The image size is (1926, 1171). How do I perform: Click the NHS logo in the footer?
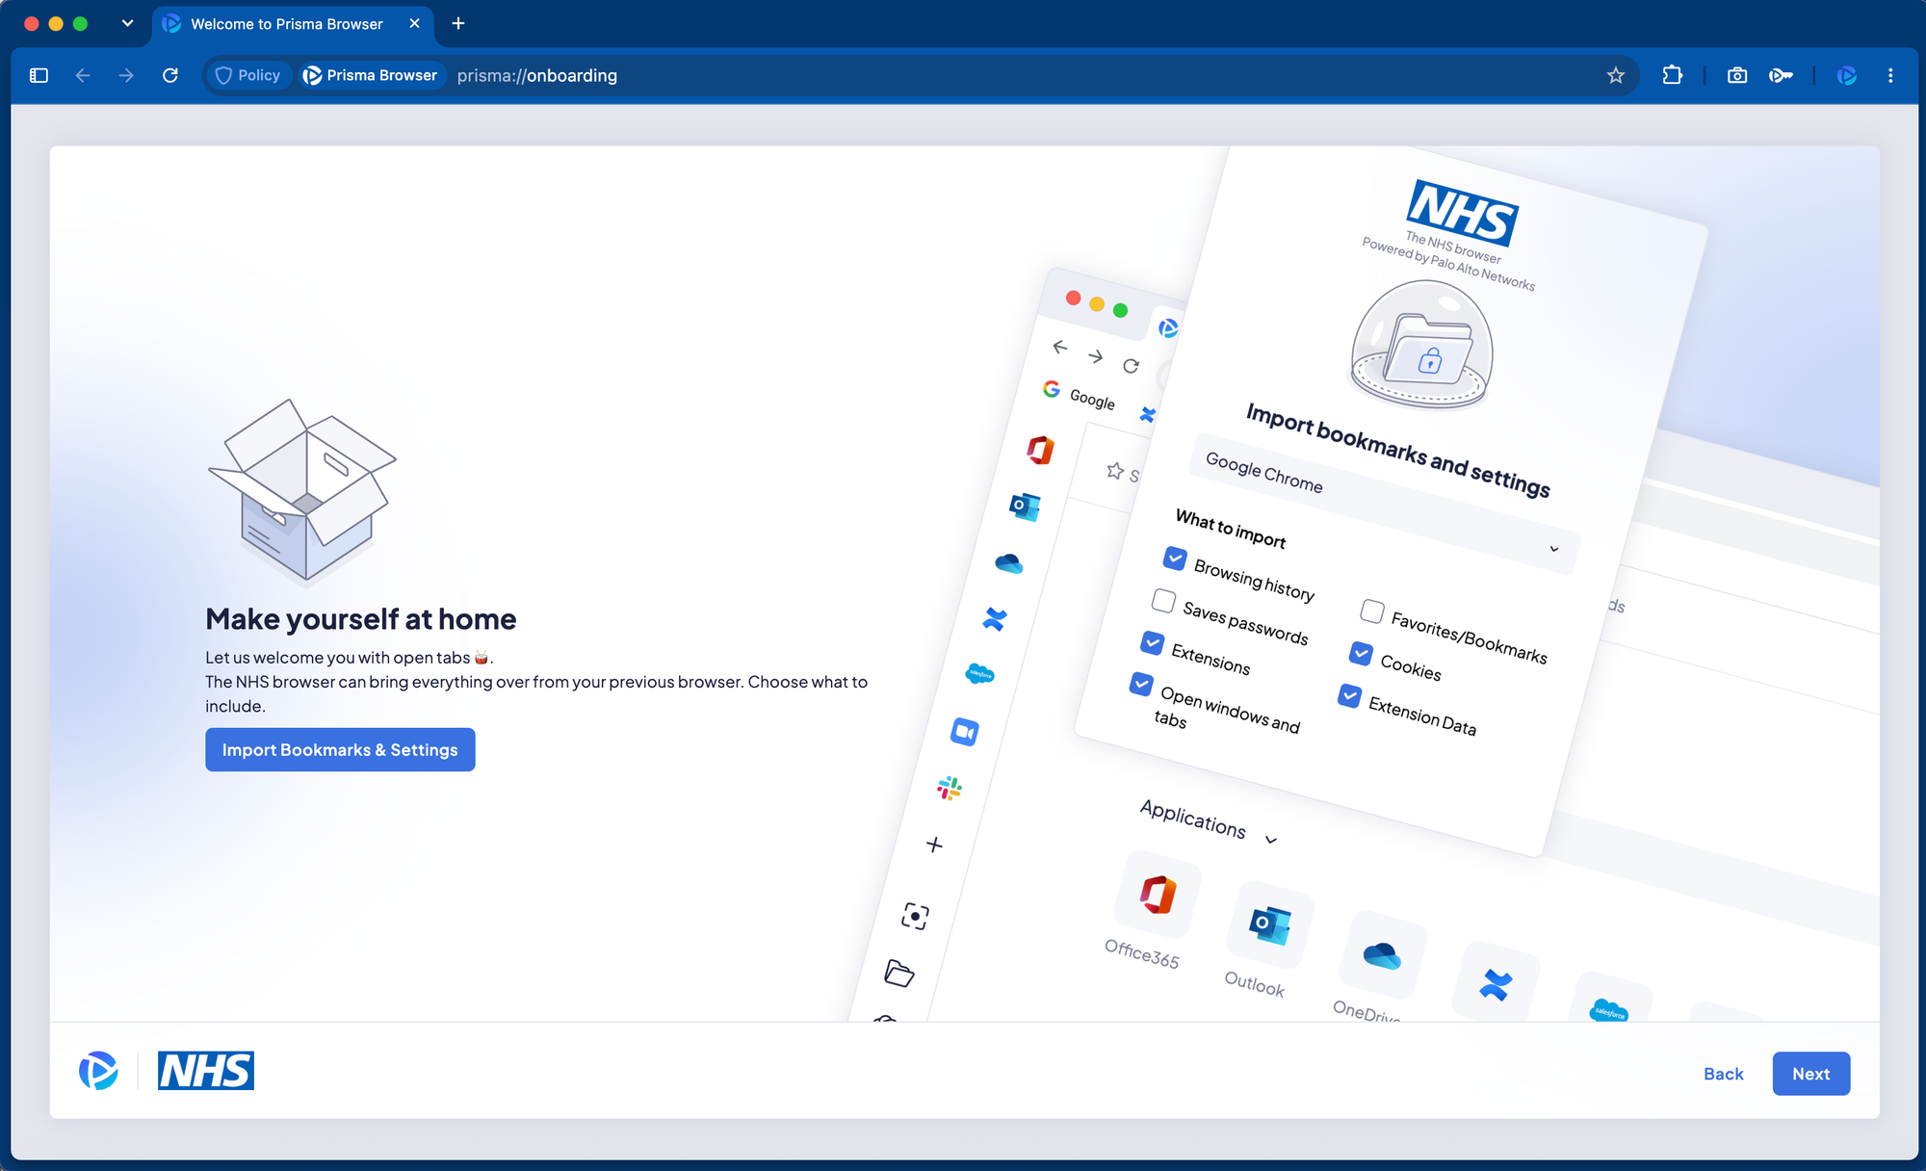206,1071
